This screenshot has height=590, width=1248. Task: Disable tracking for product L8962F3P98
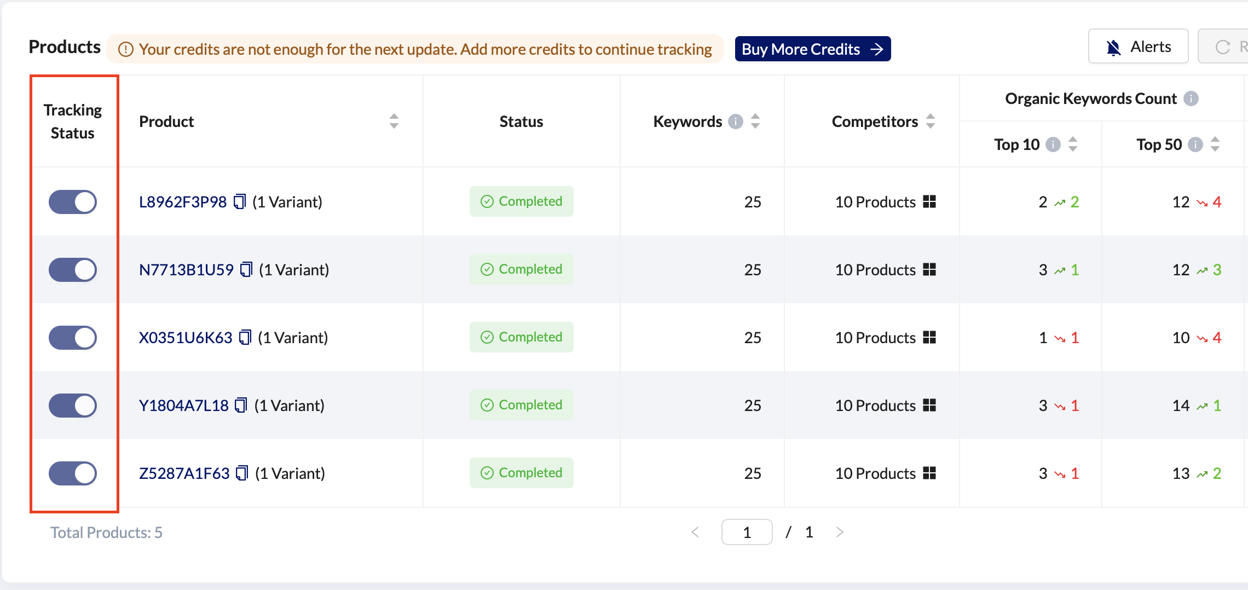pyautogui.click(x=73, y=202)
